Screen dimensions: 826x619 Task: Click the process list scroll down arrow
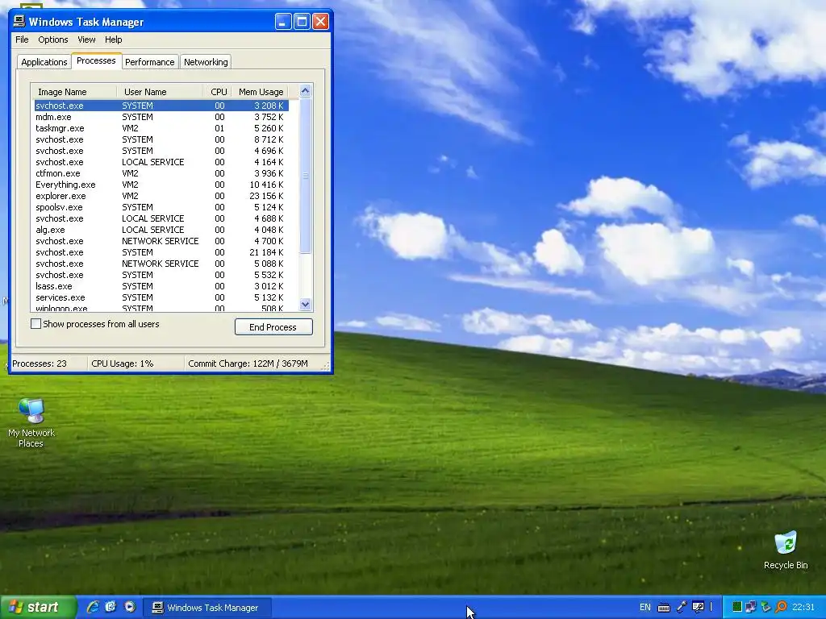(x=305, y=304)
